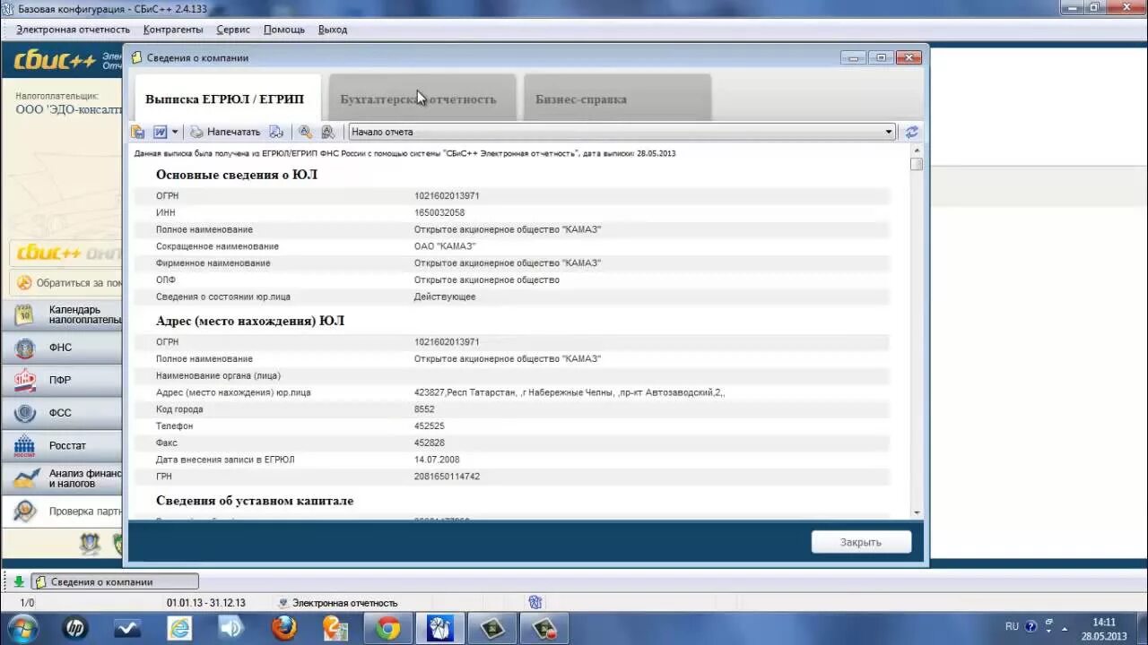This screenshot has width=1148, height=645.
Task: Click the save report icon in toolbar
Action: (x=137, y=132)
